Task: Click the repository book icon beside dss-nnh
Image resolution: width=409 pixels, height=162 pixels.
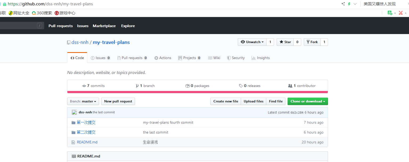Action: (x=69, y=42)
